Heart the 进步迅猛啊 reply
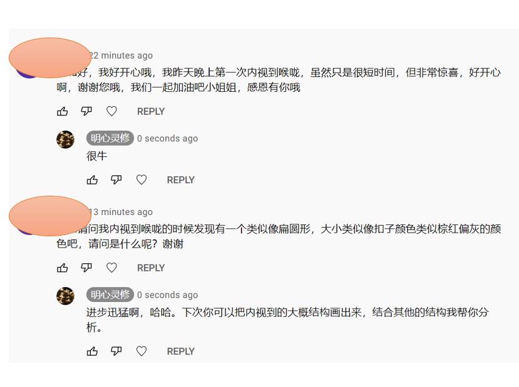The height and width of the screenshot is (387, 519). 141,351
